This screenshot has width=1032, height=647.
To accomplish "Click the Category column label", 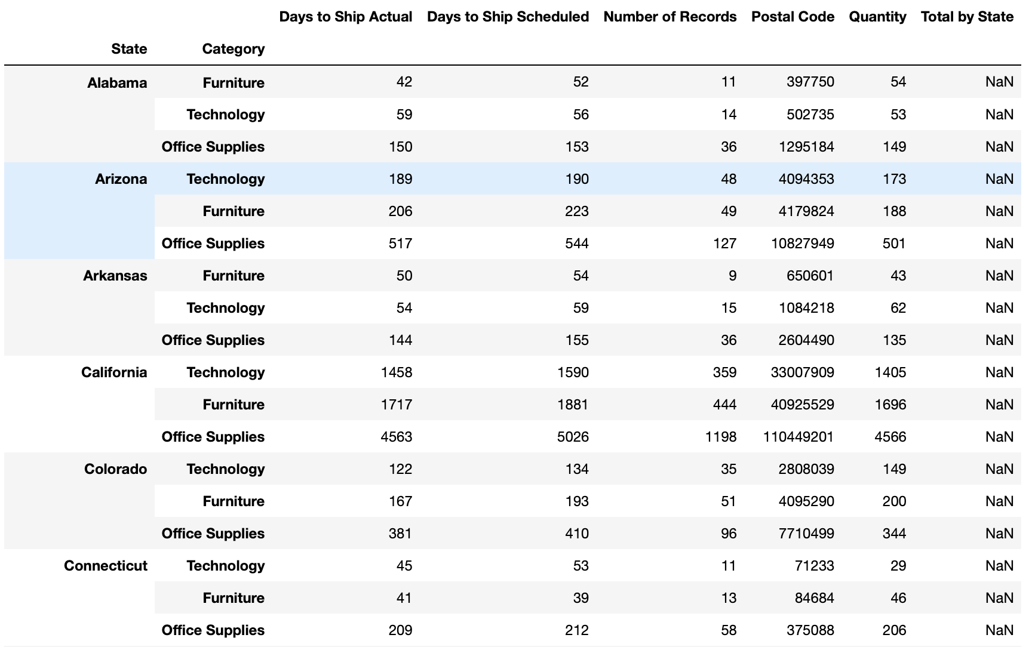I will (x=234, y=48).
